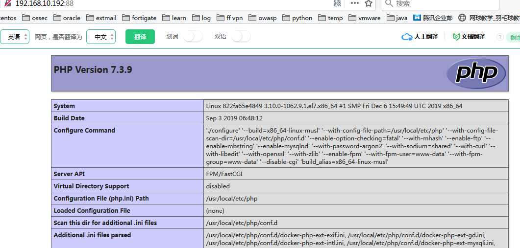The width and height of the screenshot is (520, 248).
Task: Click the PHP Version 7.3.9 heading
Action: (93, 70)
